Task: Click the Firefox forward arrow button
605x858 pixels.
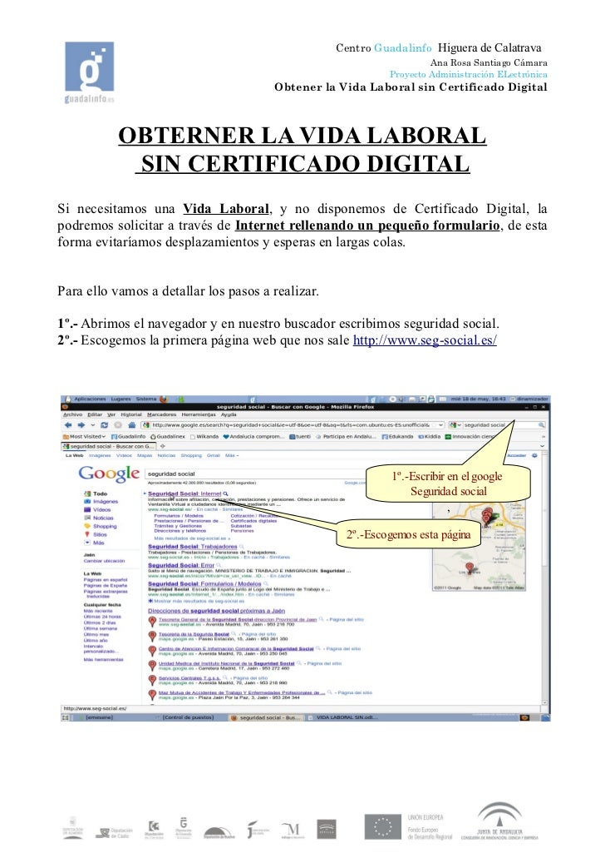Action: (x=81, y=425)
